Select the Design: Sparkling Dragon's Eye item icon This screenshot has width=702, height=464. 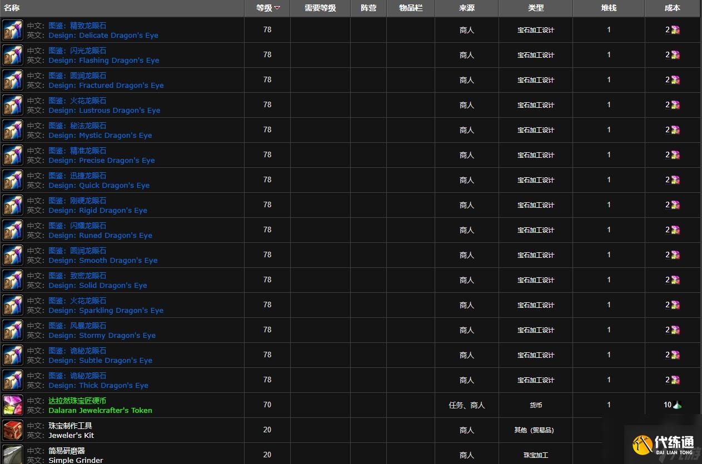coord(13,305)
